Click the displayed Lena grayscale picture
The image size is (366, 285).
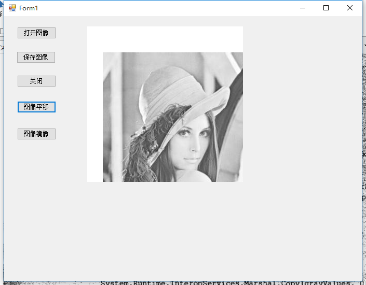[x=173, y=117]
